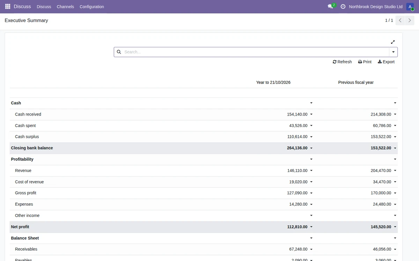Screen dimensions: 419x261
Task: Click the Discuss menu item
Action: click(x=44, y=7)
